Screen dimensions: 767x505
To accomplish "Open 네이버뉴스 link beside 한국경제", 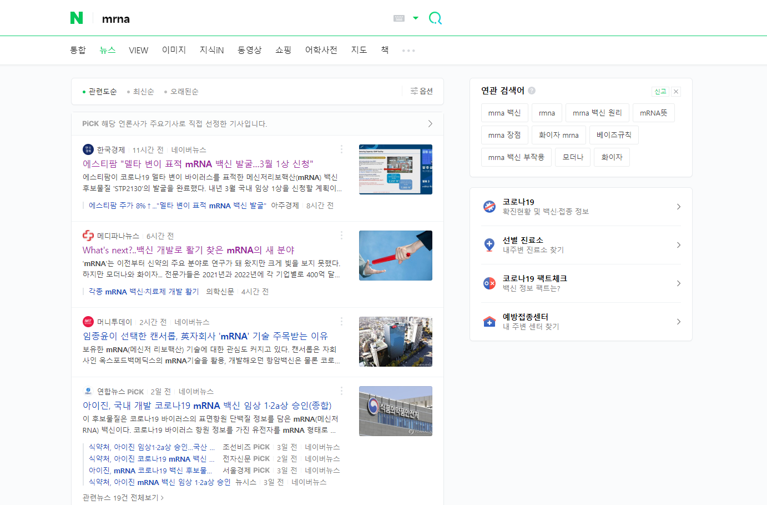I will tap(189, 150).
